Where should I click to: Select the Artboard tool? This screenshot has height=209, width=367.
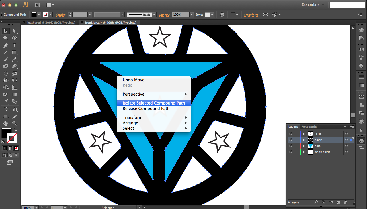point(6,117)
